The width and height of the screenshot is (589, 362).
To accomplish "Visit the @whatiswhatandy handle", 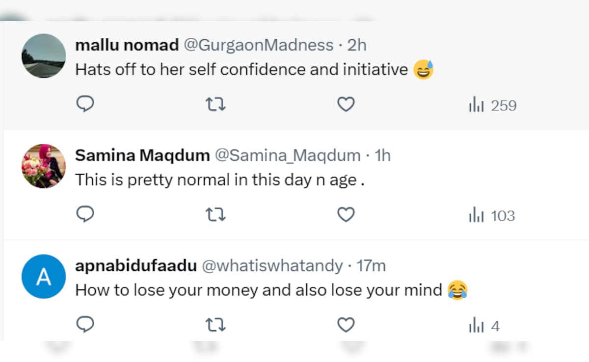I will point(272,266).
